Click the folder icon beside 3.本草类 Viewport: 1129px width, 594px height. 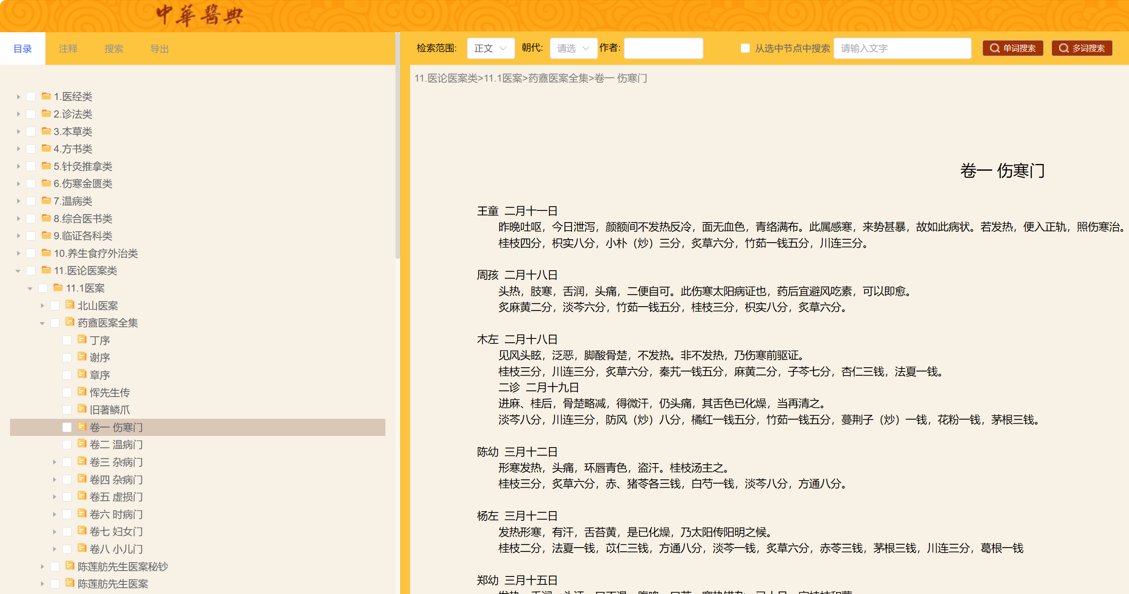coord(46,131)
